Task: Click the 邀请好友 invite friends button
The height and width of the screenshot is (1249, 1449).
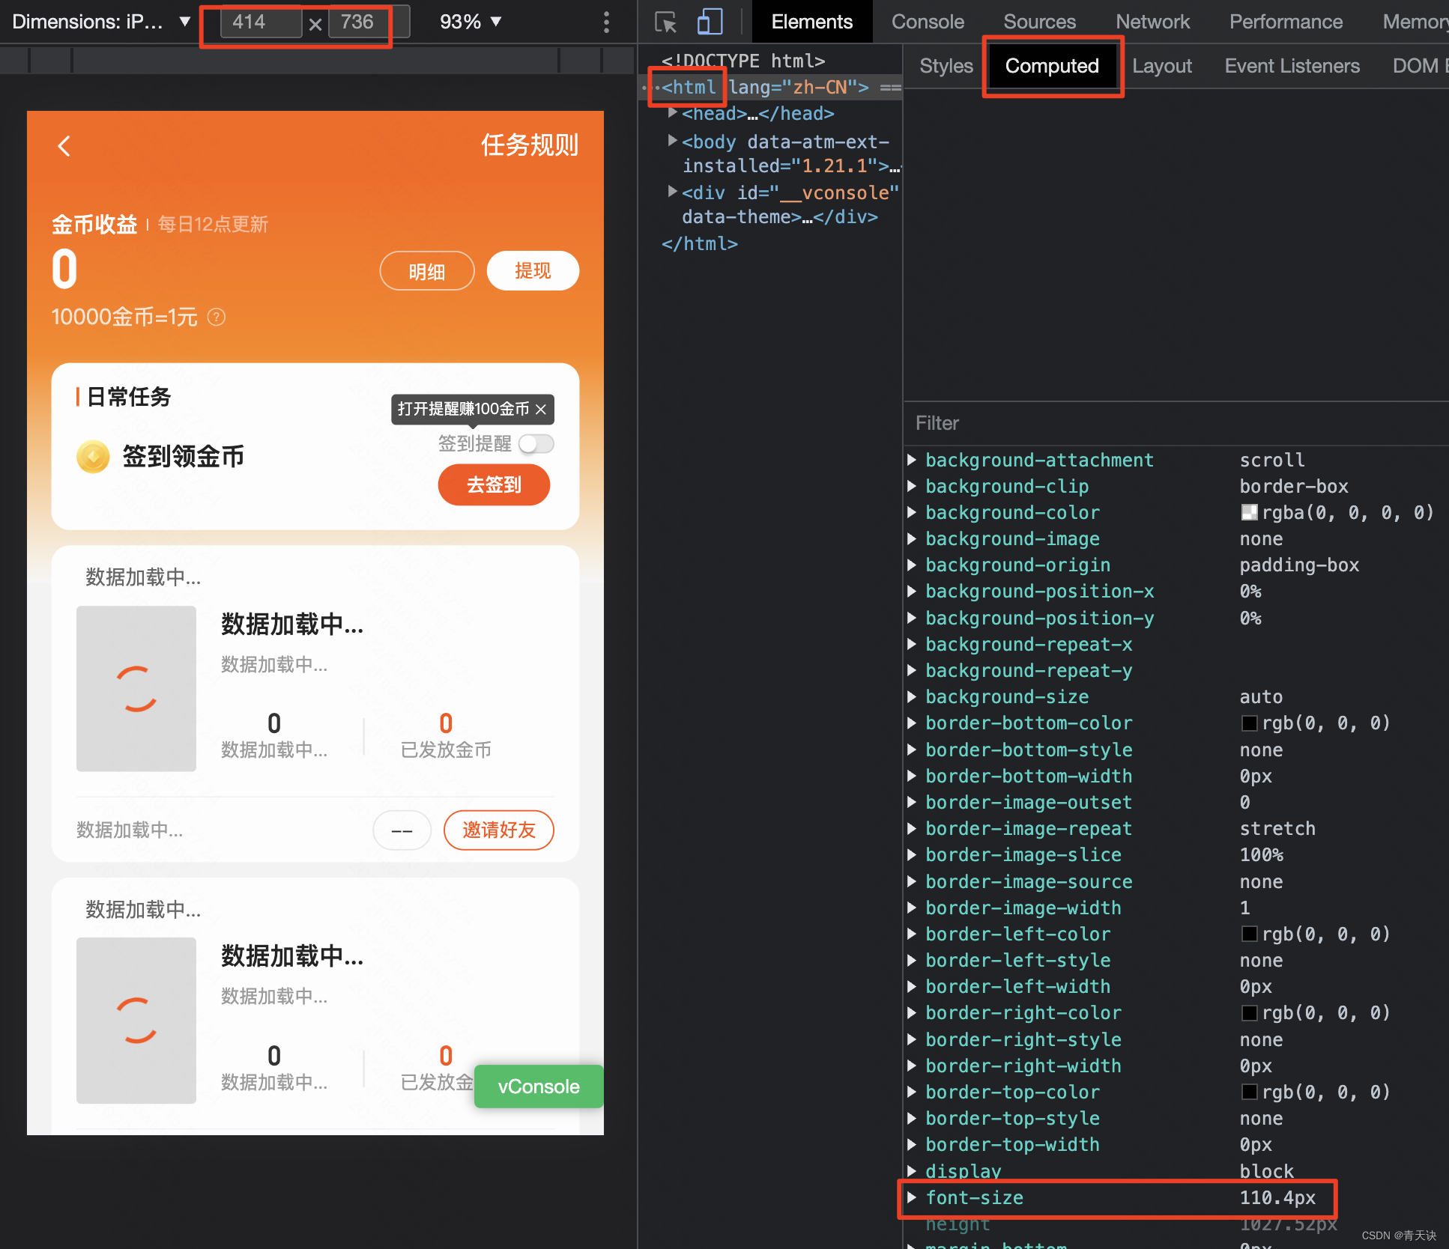Action: (x=498, y=830)
